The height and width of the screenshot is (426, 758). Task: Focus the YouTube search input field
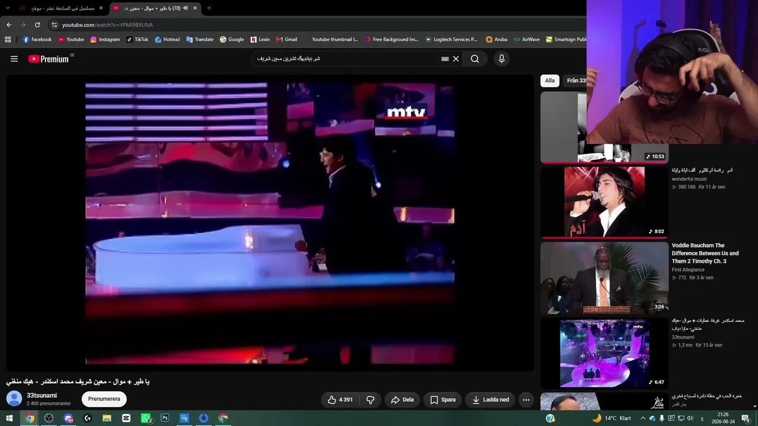tap(348, 59)
